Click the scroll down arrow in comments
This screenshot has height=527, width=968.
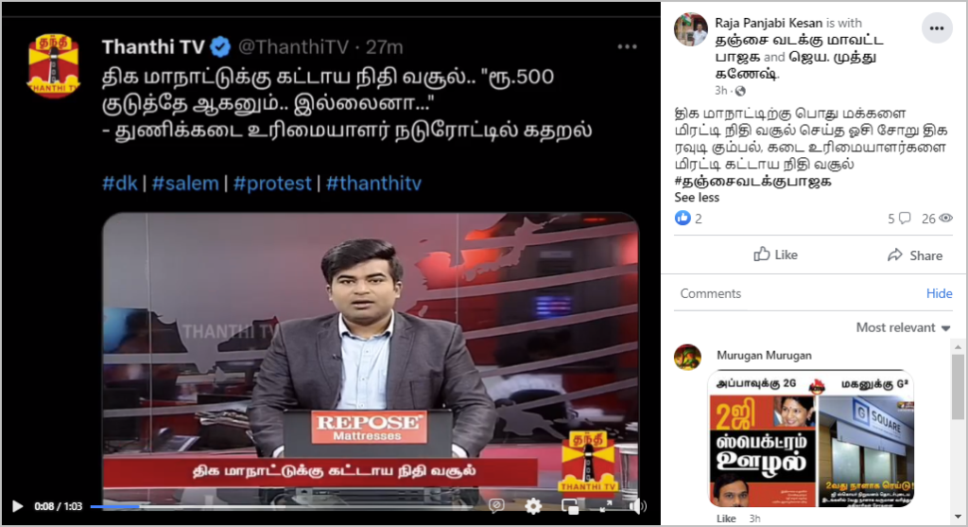click(958, 518)
